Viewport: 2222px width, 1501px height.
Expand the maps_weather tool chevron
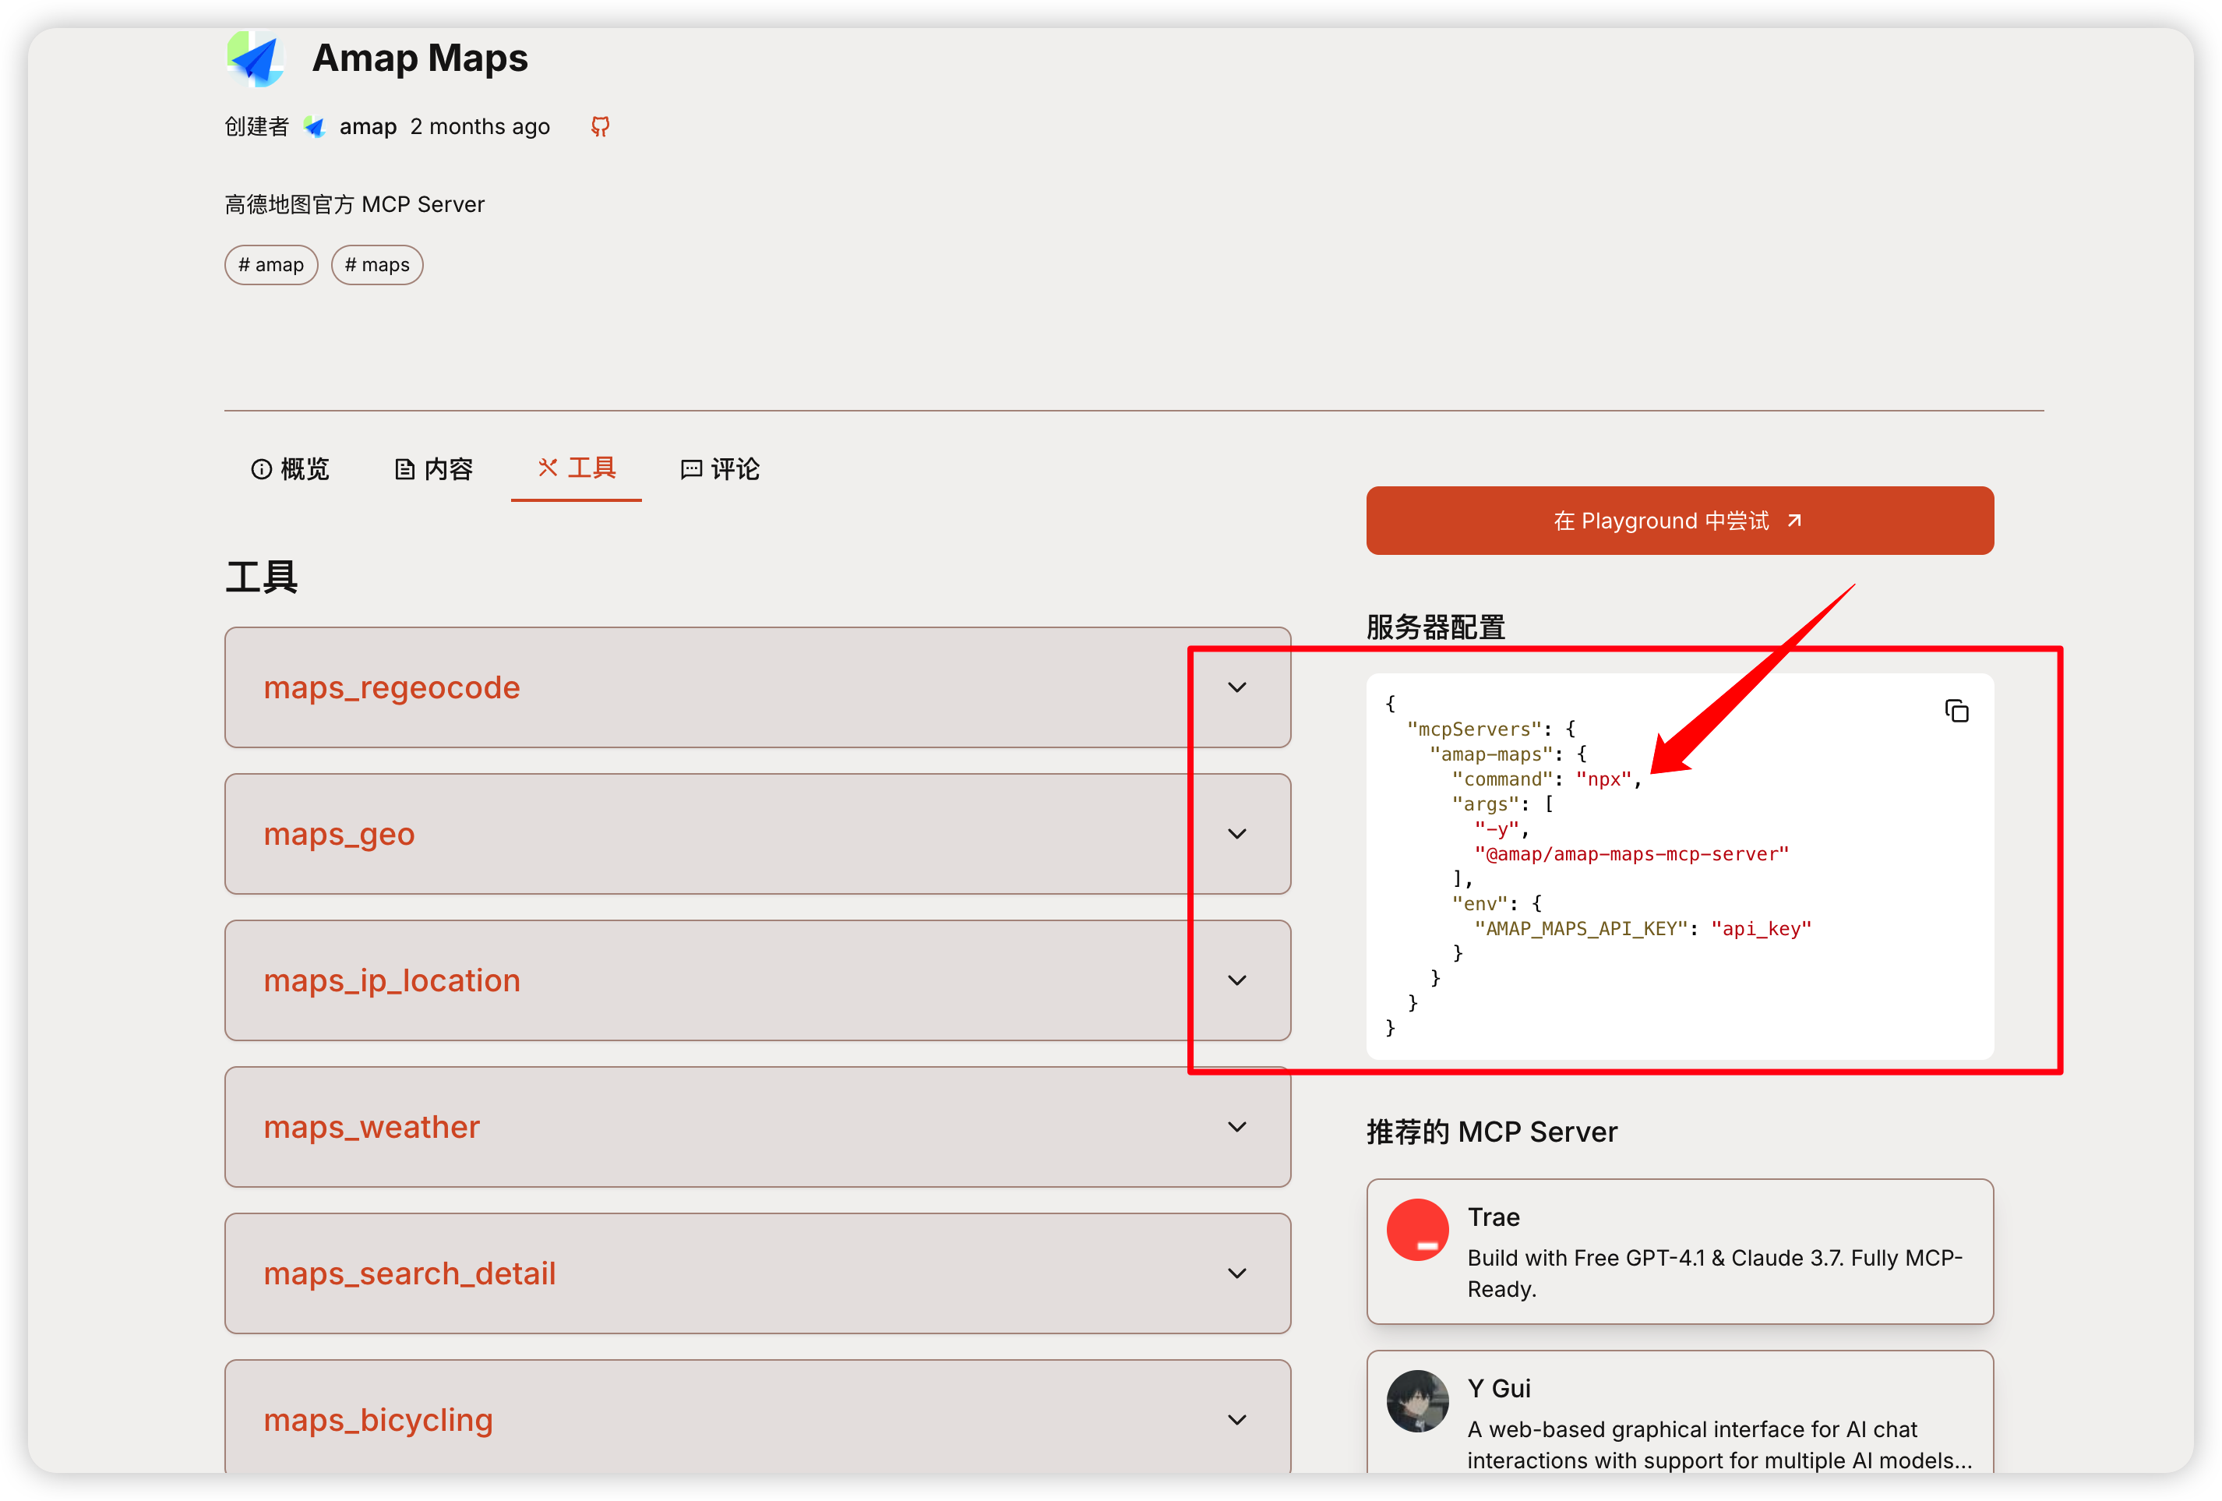[1236, 1127]
